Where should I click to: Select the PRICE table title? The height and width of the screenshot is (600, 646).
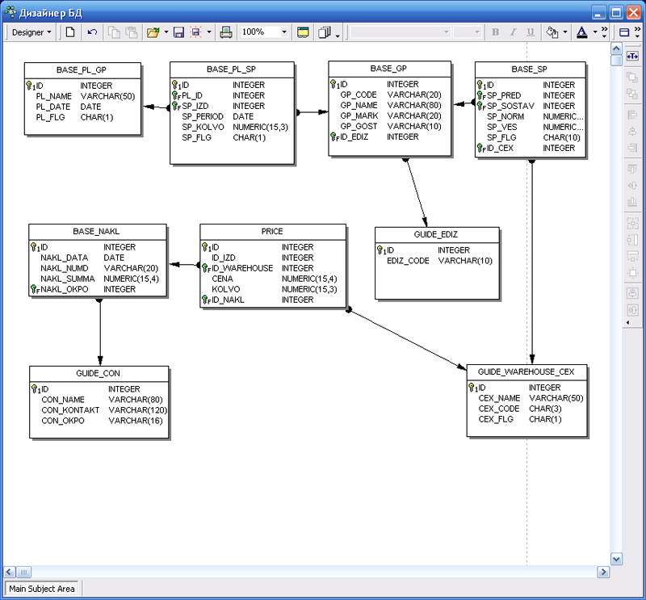pos(272,232)
